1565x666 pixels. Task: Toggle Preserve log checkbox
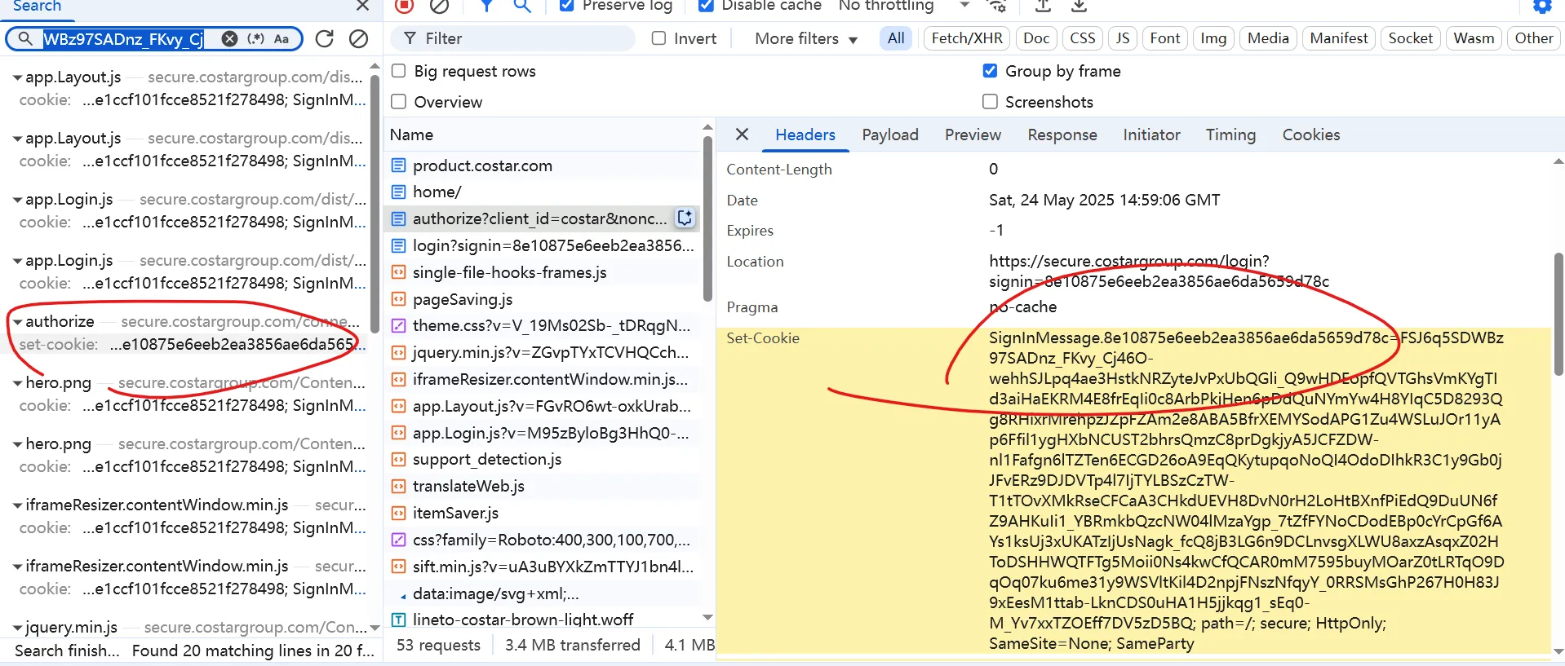coord(566,6)
